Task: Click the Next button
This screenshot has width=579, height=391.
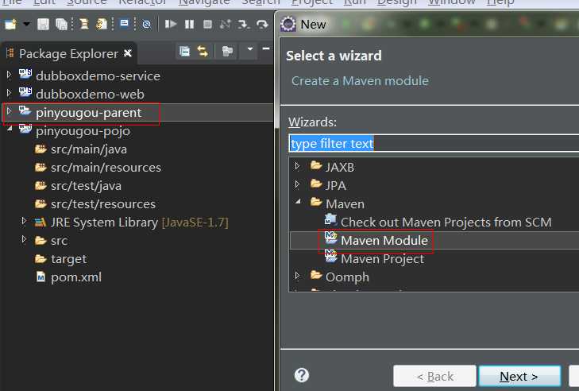Action: coord(519,376)
